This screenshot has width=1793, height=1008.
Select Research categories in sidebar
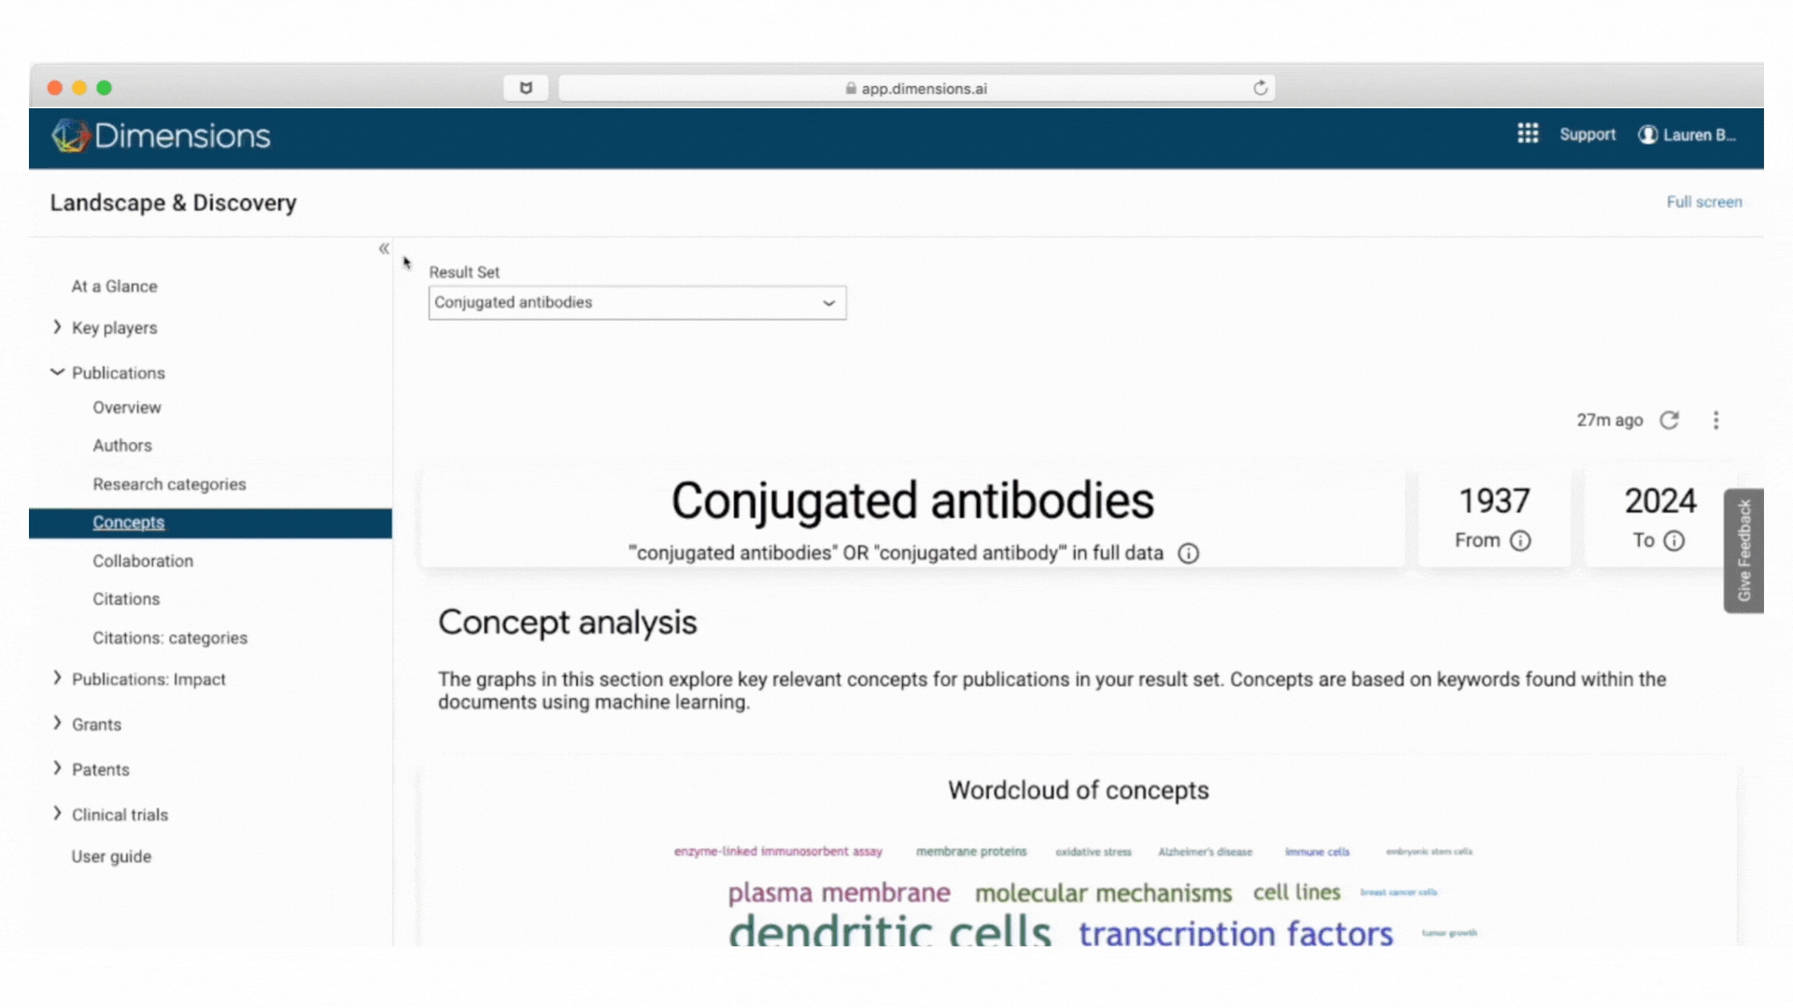coord(169,484)
